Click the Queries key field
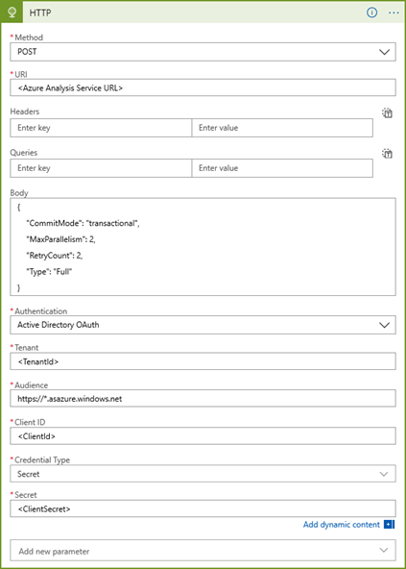This screenshot has height=569, width=406. [x=101, y=168]
